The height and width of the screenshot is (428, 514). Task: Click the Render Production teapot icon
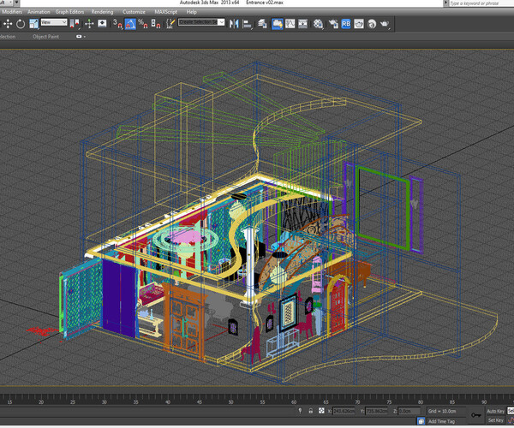click(383, 24)
